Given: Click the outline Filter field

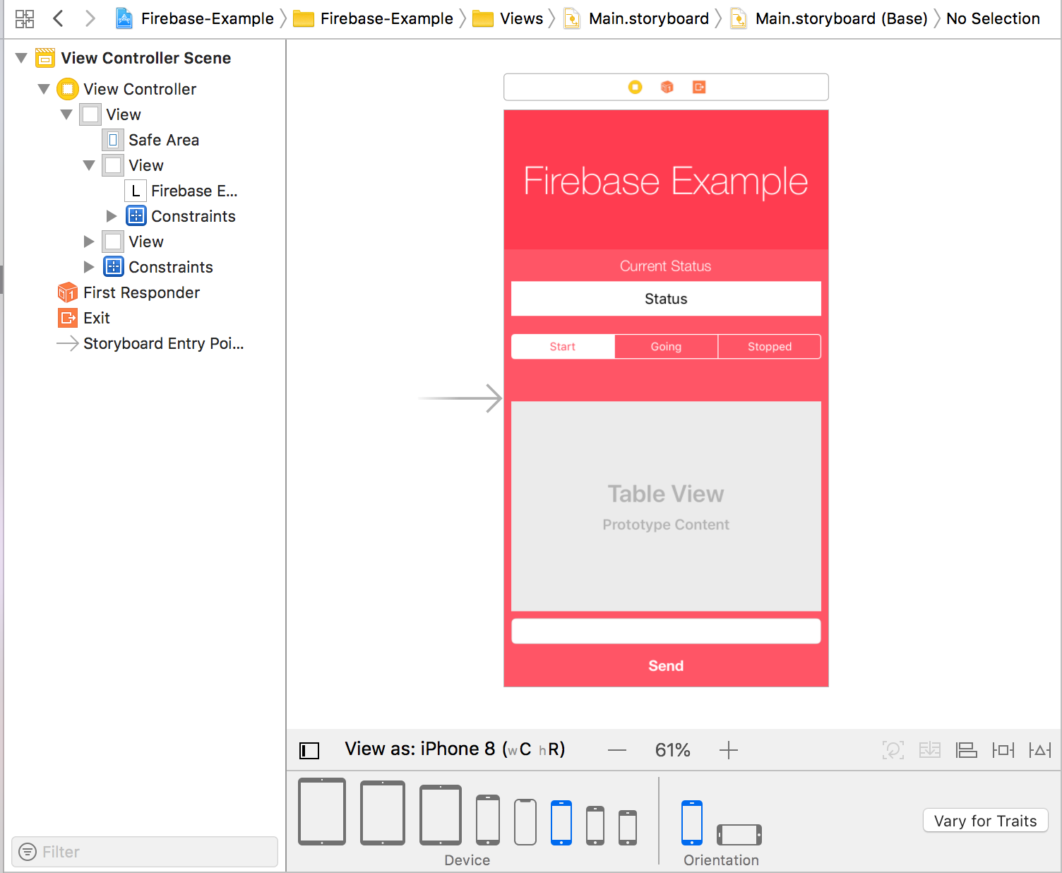Looking at the screenshot, I should (145, 852).
